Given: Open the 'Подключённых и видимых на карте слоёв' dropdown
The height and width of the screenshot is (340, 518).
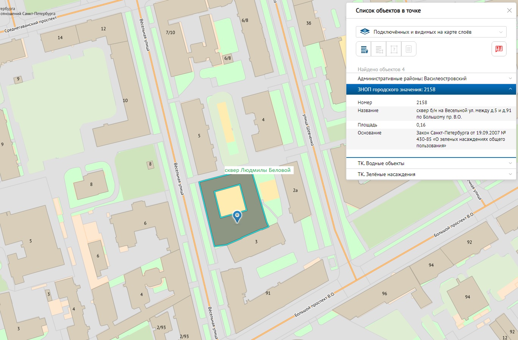Looking at the screenshot, I should [431, 32].
